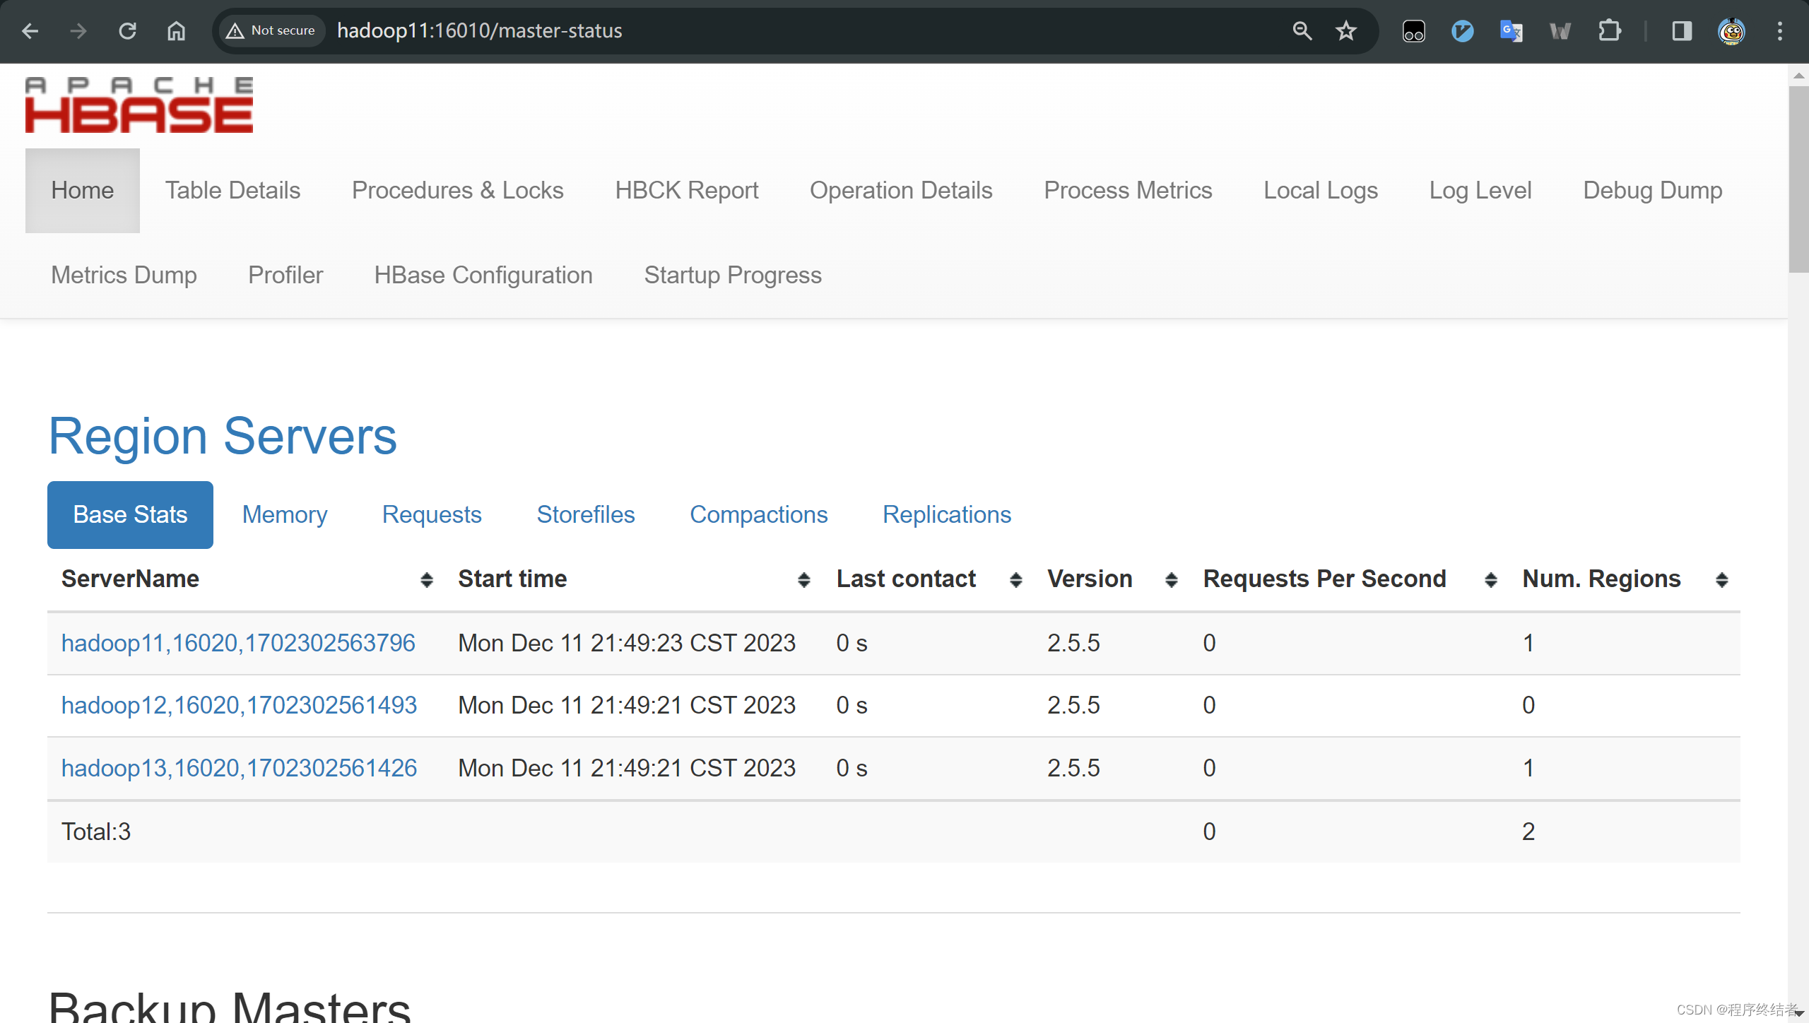Open Operation Details page

tap(901, 190)
